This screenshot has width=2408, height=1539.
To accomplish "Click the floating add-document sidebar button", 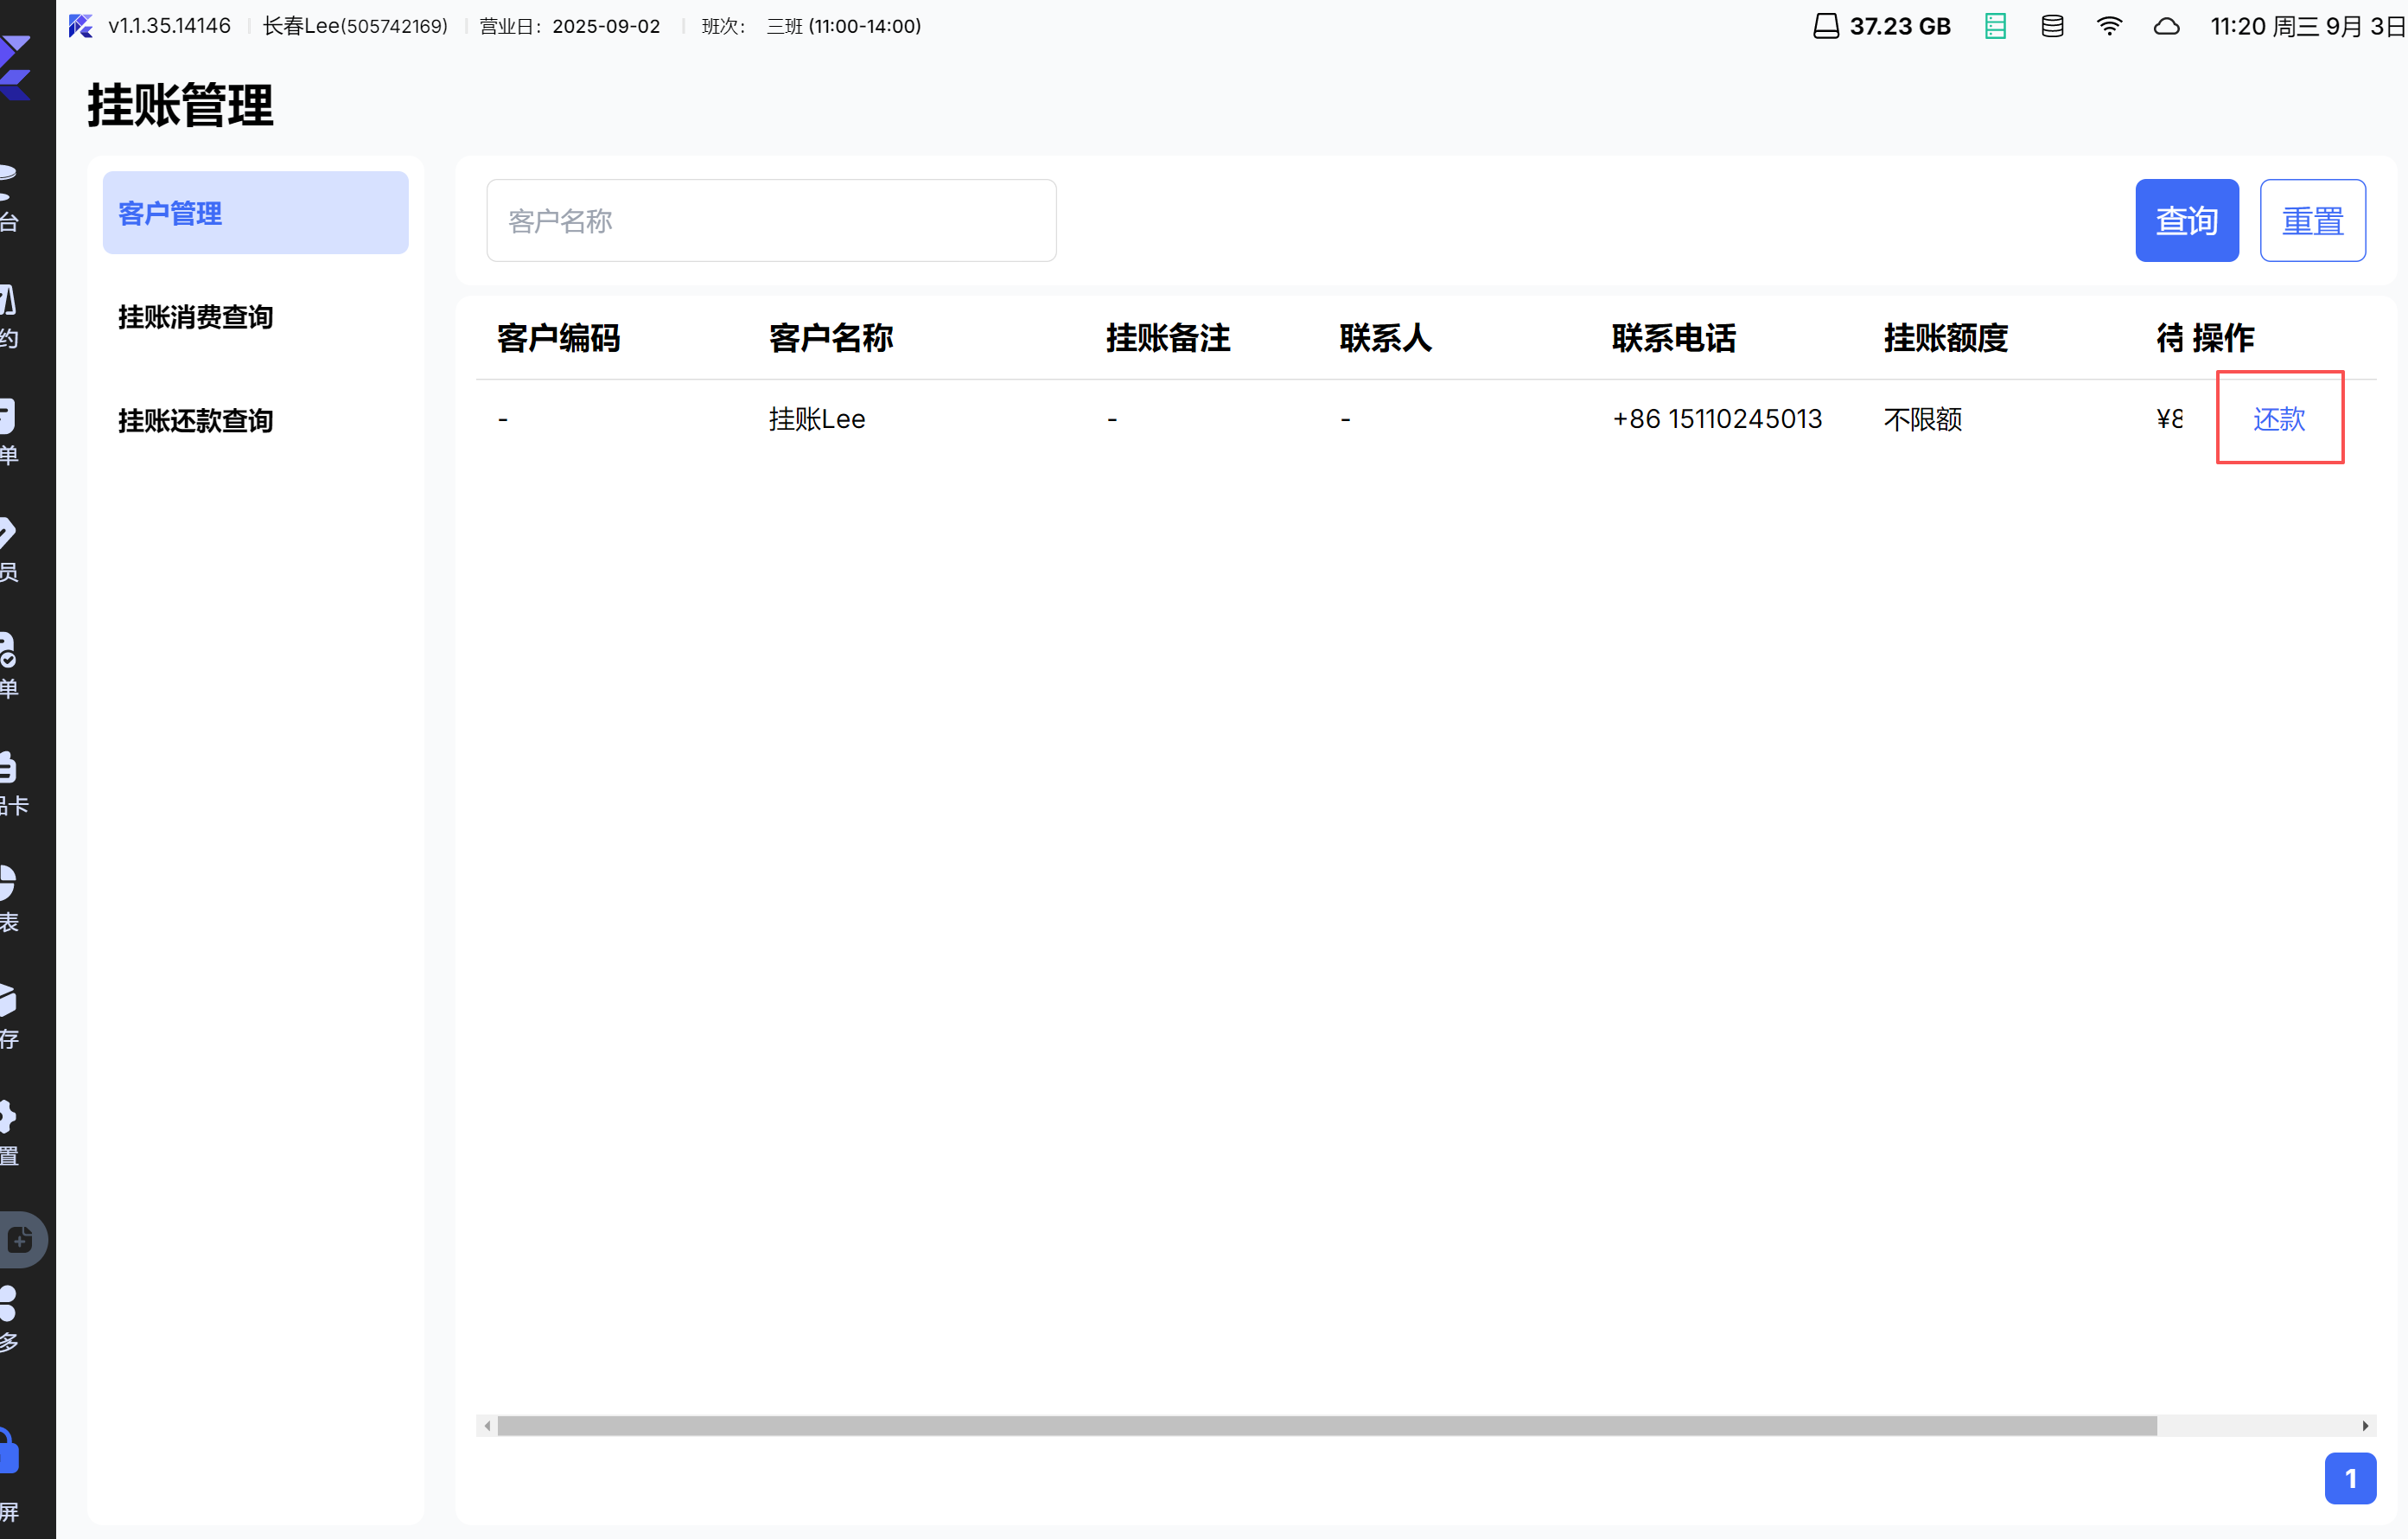I will [20, 1239].
